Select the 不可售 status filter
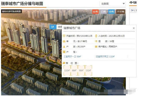Viewport: 142px width, 96px height. (121, 12)
